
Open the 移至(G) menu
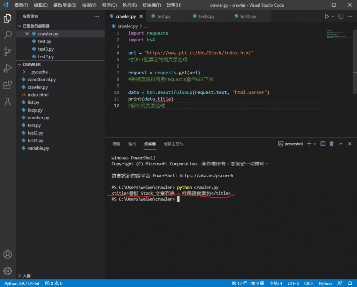tap(109, 5)
